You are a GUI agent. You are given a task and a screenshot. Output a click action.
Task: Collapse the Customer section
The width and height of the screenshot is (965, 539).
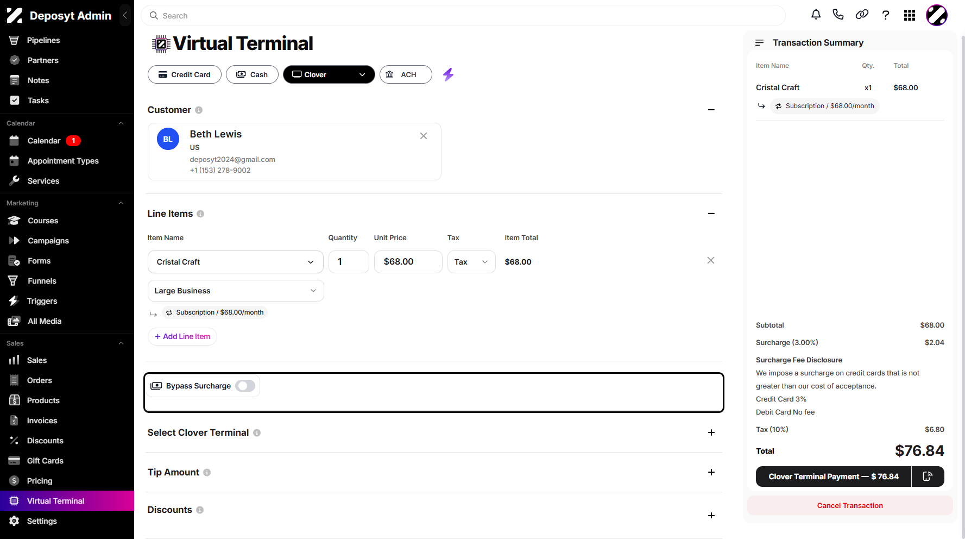pos(711,110)
